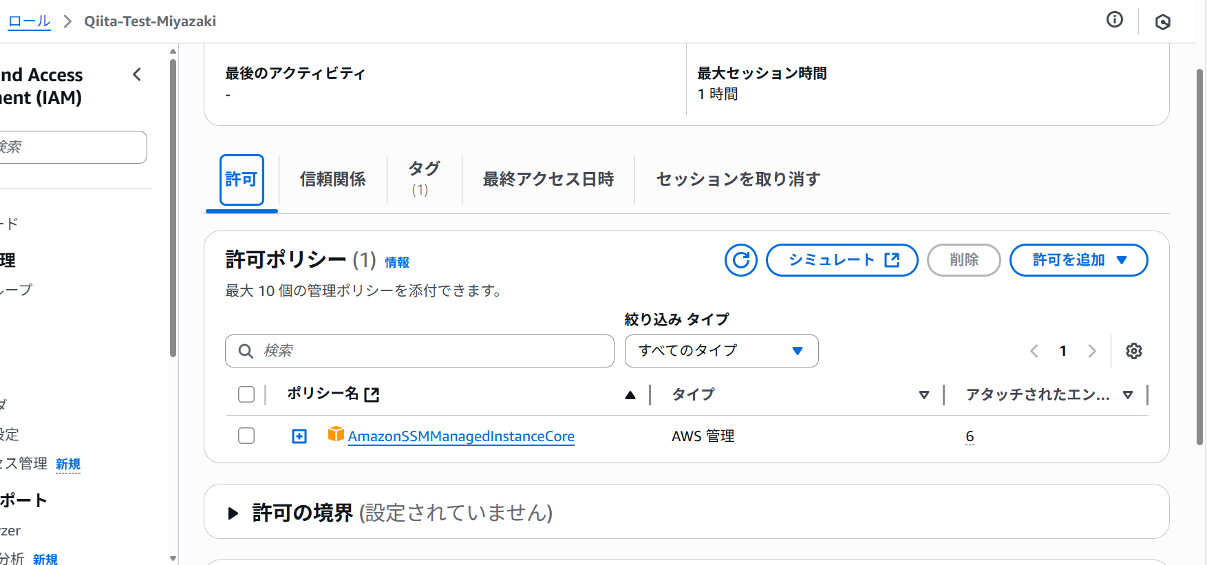Open the AmazonSSMManagedInstanceCore policy link
Viewport: 1207px width, 565px height.
[x=461, y=436]
